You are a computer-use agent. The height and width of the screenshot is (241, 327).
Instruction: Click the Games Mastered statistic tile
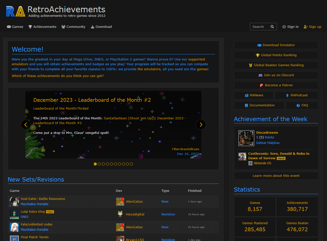[255, 227]
